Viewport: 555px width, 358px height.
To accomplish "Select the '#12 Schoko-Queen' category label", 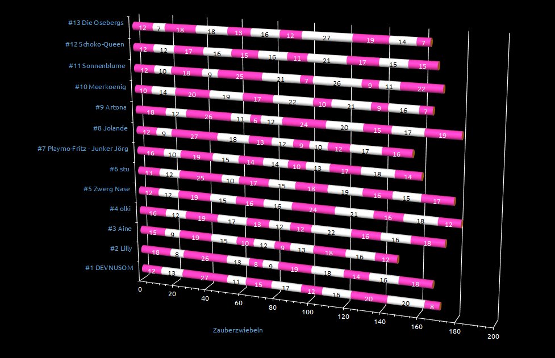I will (x=95, y=44).
